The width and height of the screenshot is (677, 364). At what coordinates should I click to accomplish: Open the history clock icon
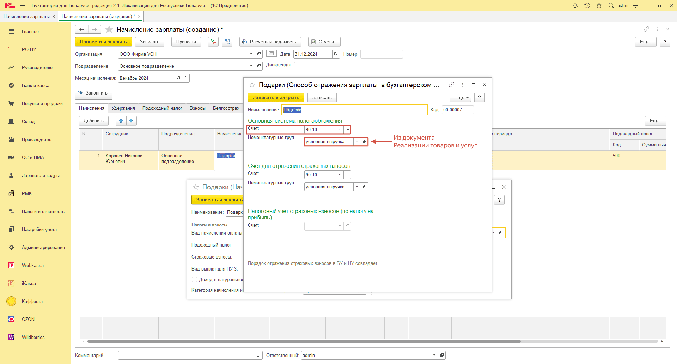(x=587, y=5)
